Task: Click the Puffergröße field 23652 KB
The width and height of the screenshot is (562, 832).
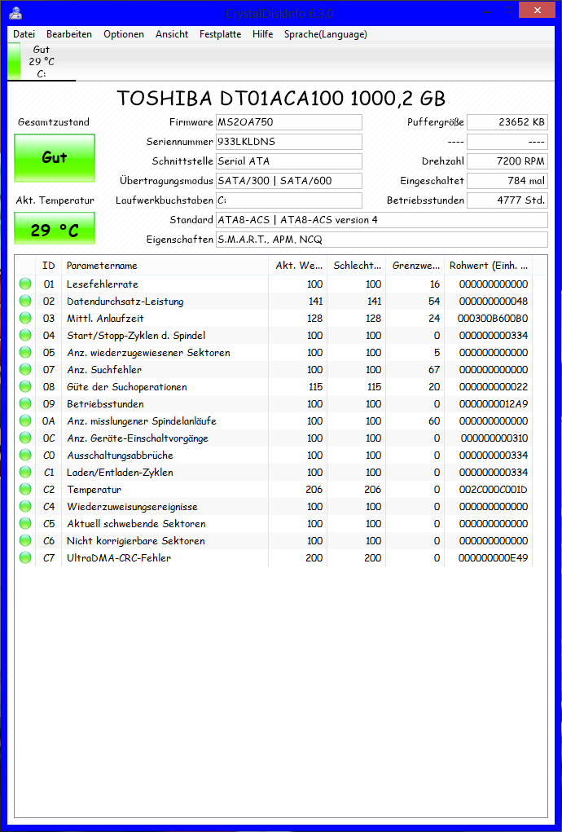Action: point(507,122)
